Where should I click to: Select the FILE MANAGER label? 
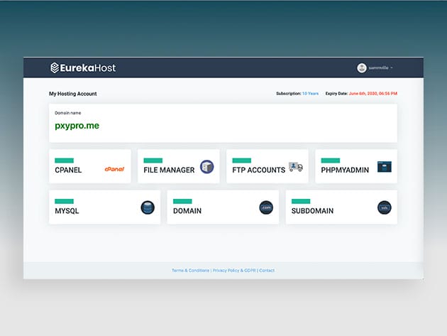(169, 170)
